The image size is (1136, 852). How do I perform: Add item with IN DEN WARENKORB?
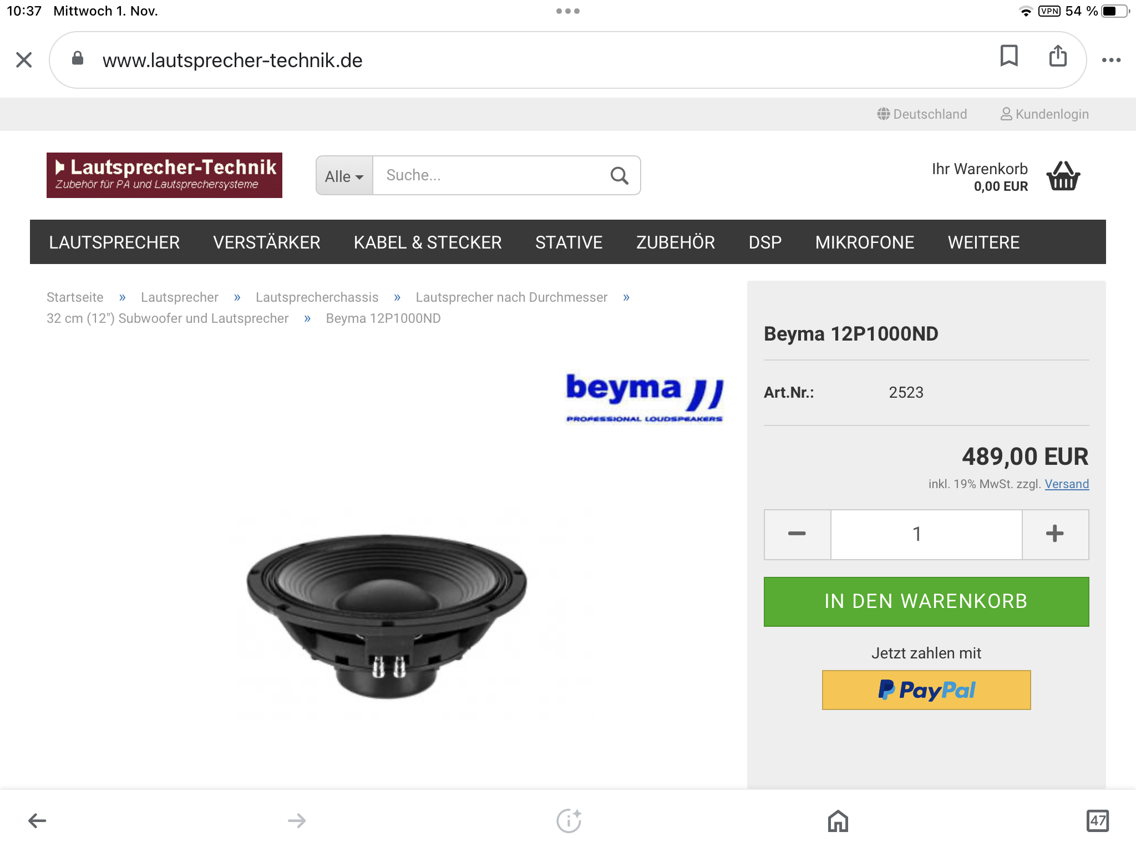[x=926, y=602]
